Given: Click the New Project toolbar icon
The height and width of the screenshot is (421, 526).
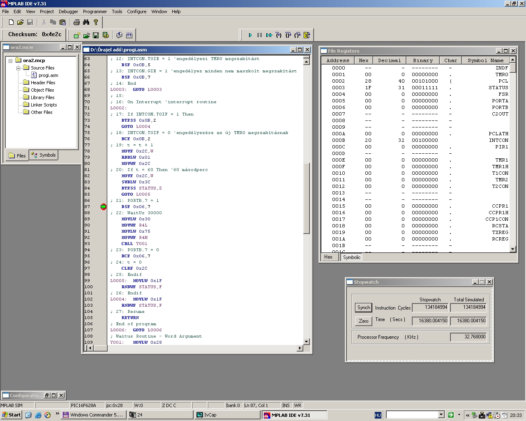Looking at the screenshot, I should point(77,35).
